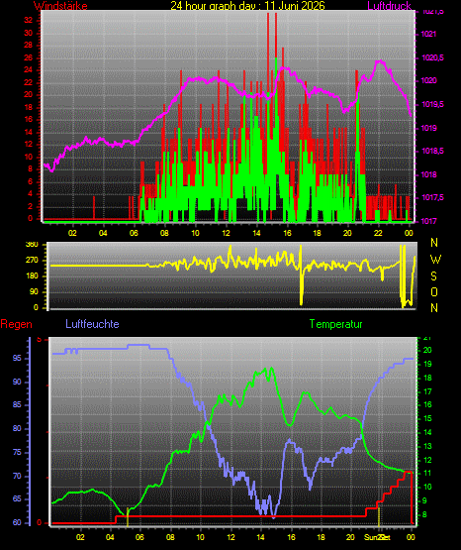Click the 19 temperature scale value
The image size is (461, 550).
click(427, 364)
